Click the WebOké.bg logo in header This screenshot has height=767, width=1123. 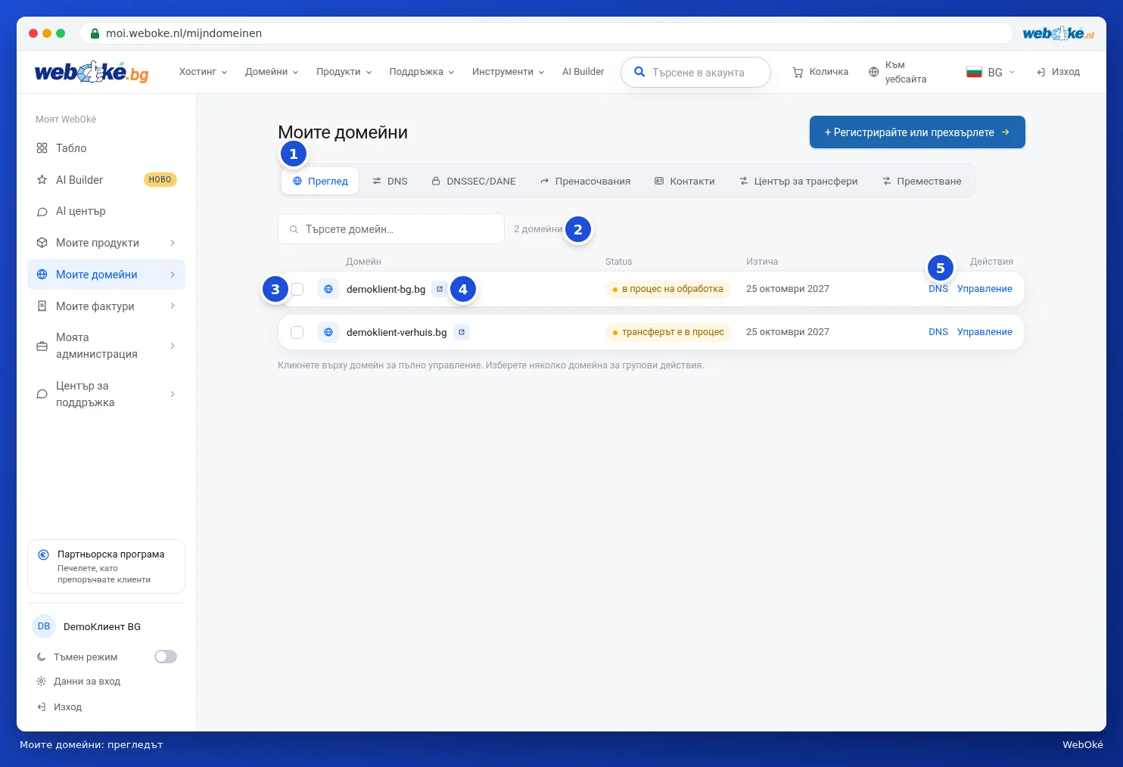92,72
